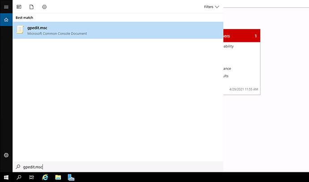This screenshot has height=182, width=309.
Task: Open Server Manager from taskbar
Action: 71,177
